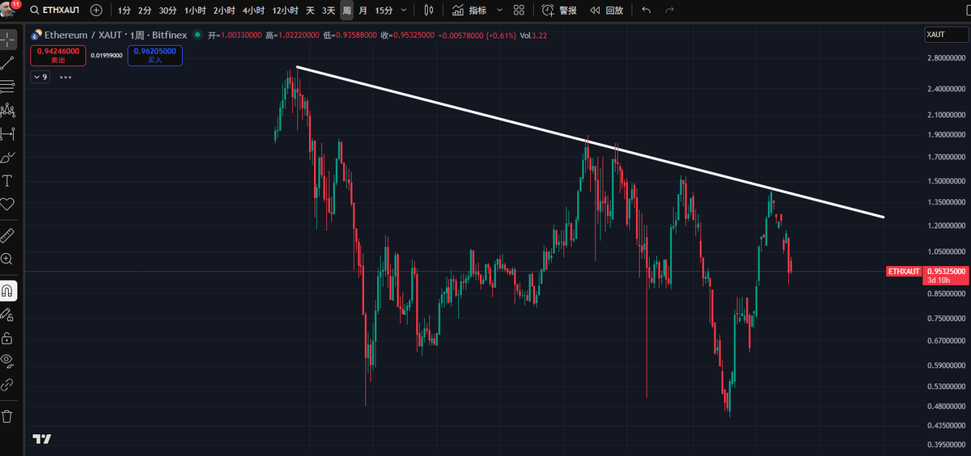Open the 指标 indicators dialog

point(470,11)
